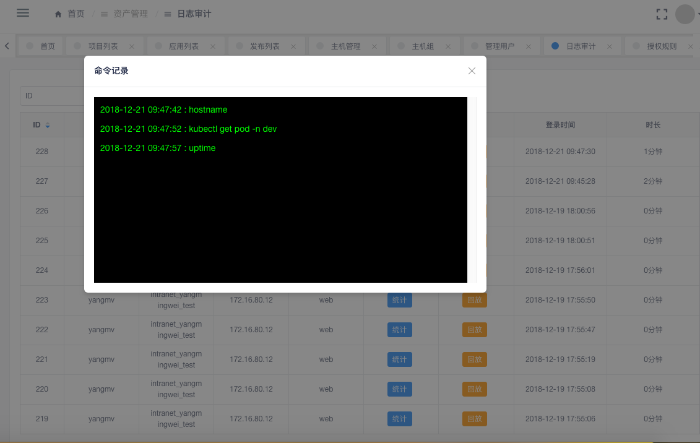Click the 2分钟 duration cell
Image resolution: width=700 pixels, height=443 pixels.
tap(653, 181)
